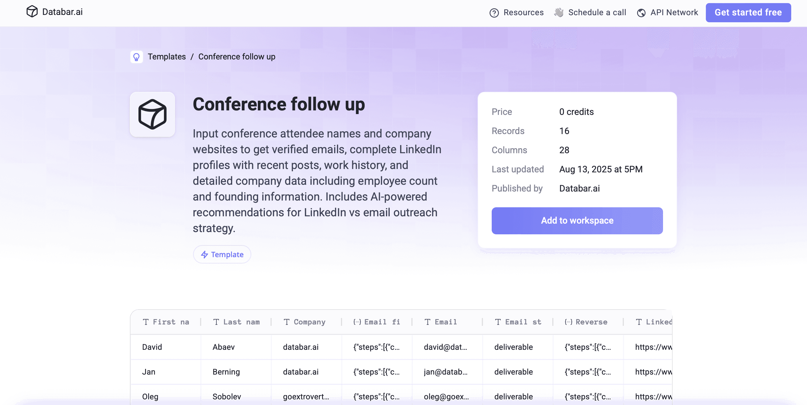Click David's email cell in the table

[x=446, y=347]
